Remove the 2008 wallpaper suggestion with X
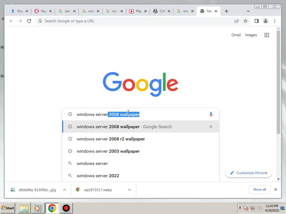The height and width of the screenshot is (214, 286). [211, 127]
